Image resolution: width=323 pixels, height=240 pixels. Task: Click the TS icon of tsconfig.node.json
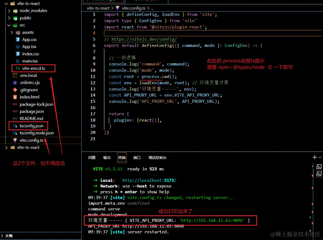(x=15, y=133)
